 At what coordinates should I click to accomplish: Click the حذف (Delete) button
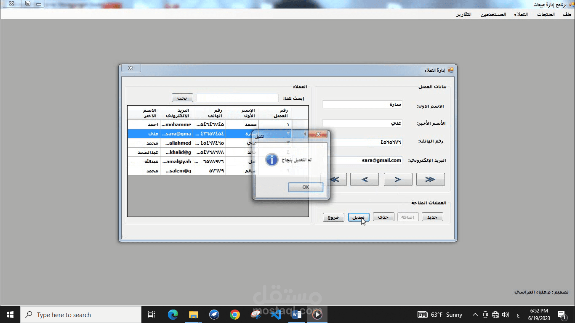coord(383,217)
